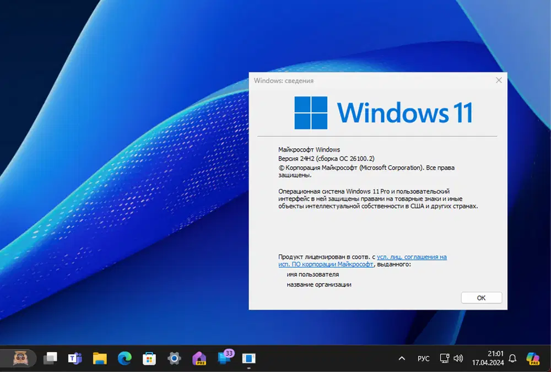
Task: Click the active winver taskbar icon
Action: [249, 358]
